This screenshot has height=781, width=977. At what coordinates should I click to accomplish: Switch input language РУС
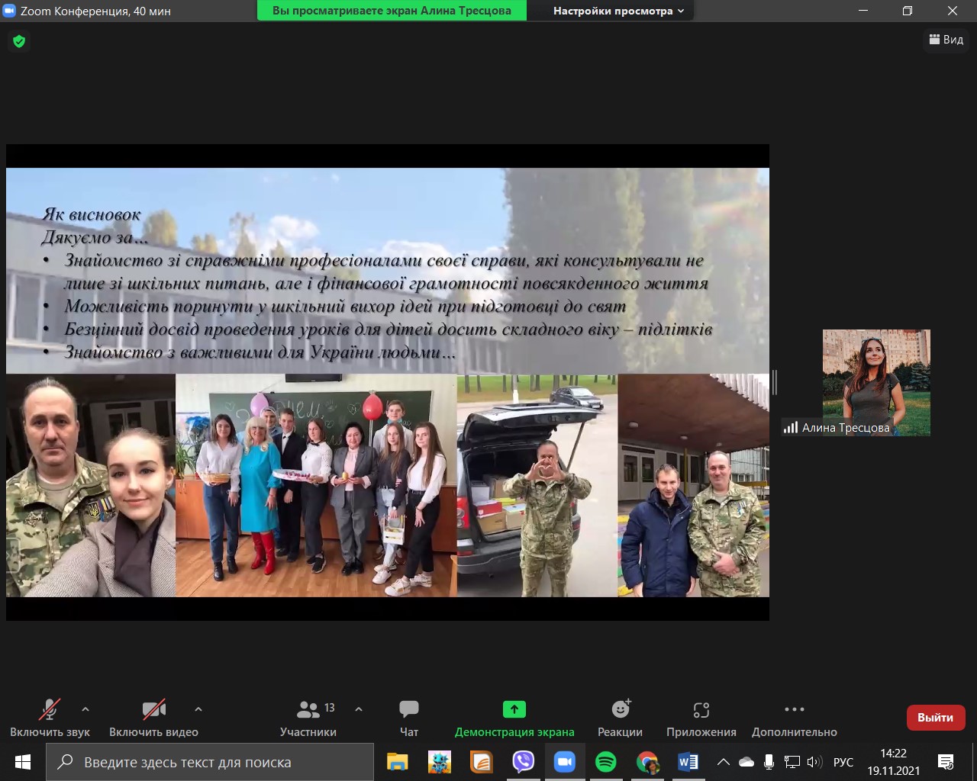(843, 762)
